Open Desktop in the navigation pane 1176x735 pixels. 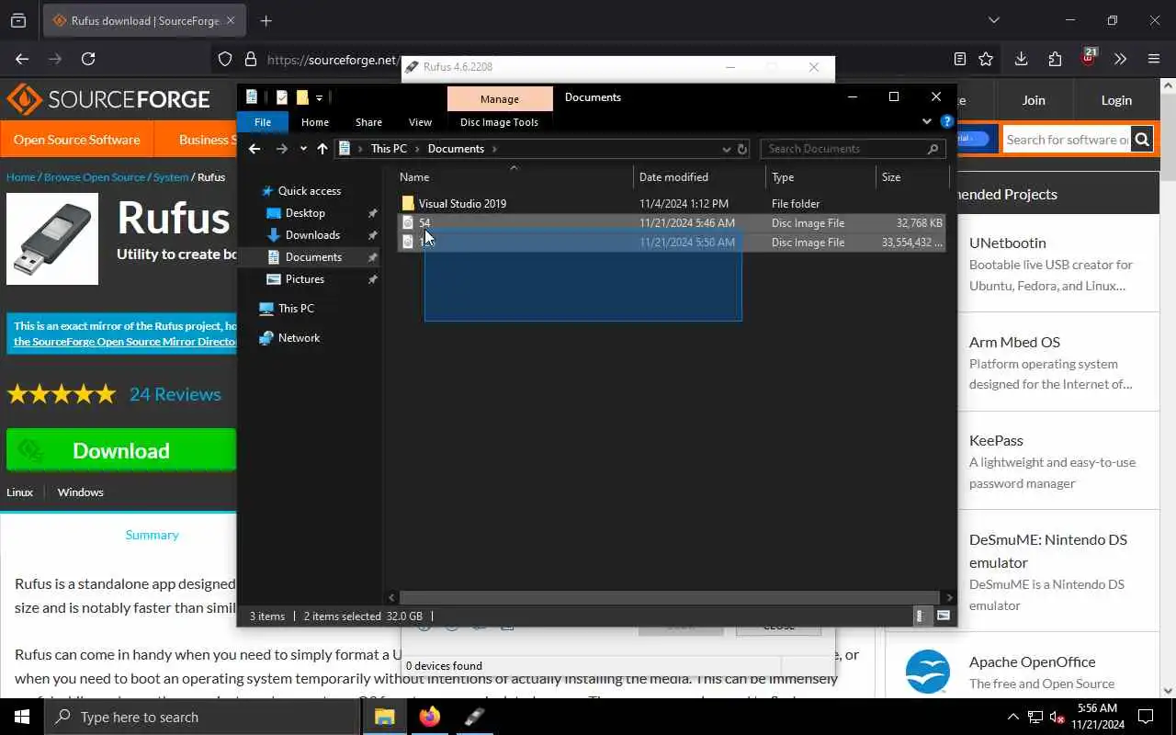pos(305,213)
